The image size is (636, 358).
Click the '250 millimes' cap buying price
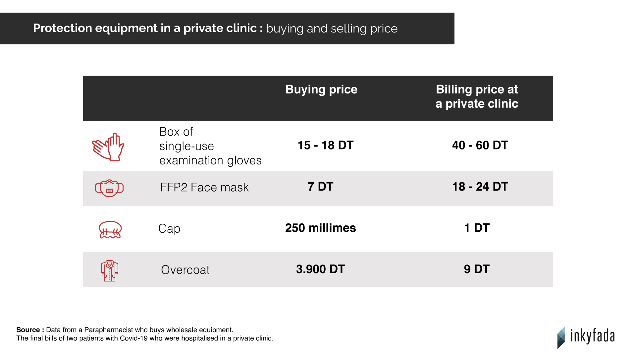(320, 228)
